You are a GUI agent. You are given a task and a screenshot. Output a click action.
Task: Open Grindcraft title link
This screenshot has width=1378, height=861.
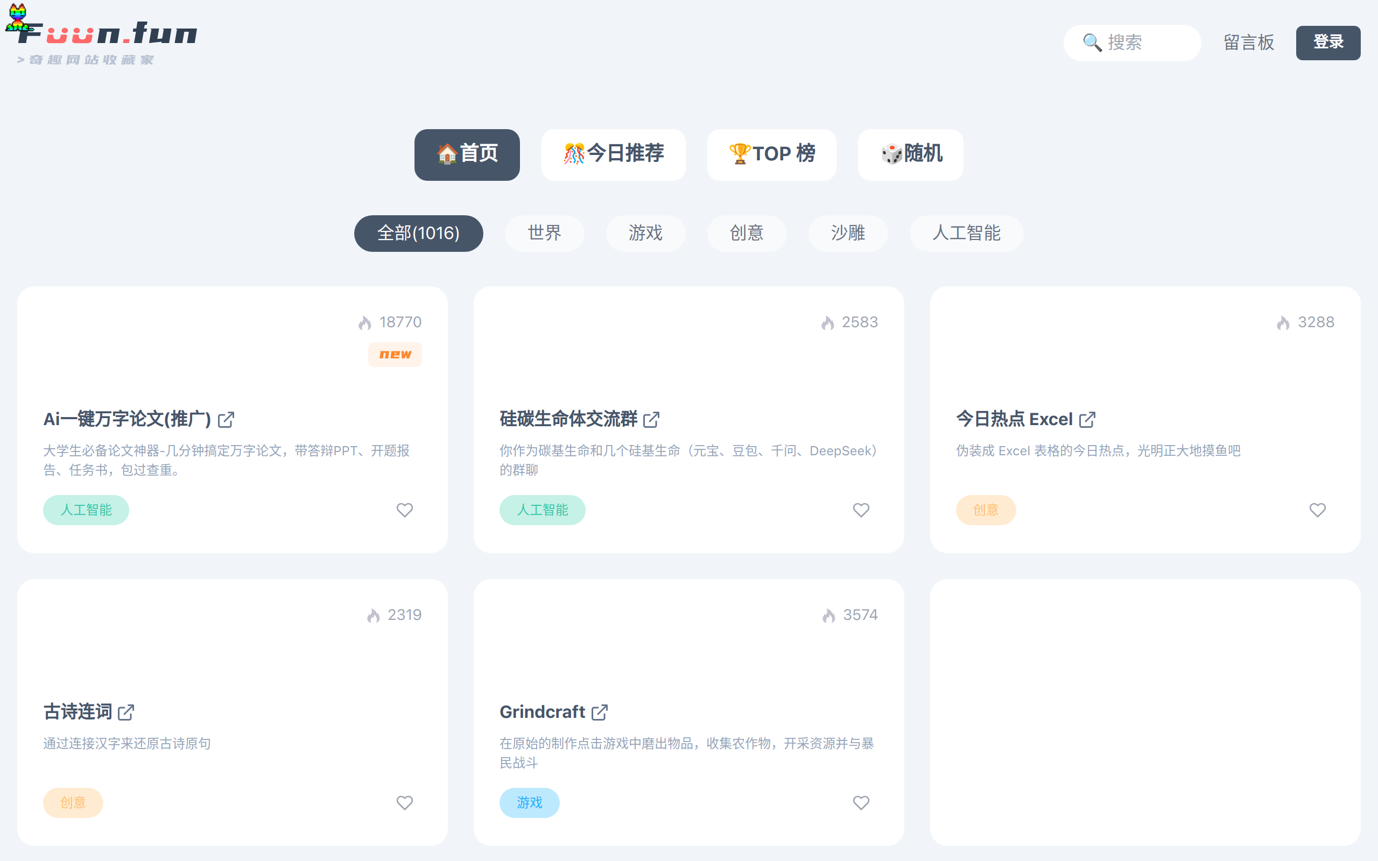542,712
